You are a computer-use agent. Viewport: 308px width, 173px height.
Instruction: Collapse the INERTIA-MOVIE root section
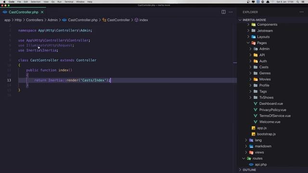pyautogui.click(x=240, y=20)
